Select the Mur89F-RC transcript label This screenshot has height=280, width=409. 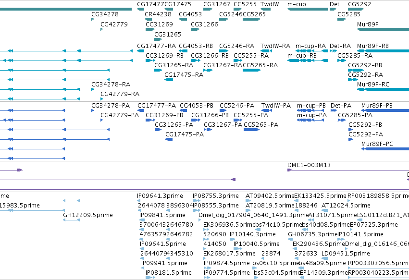click(x=373, y=85)
